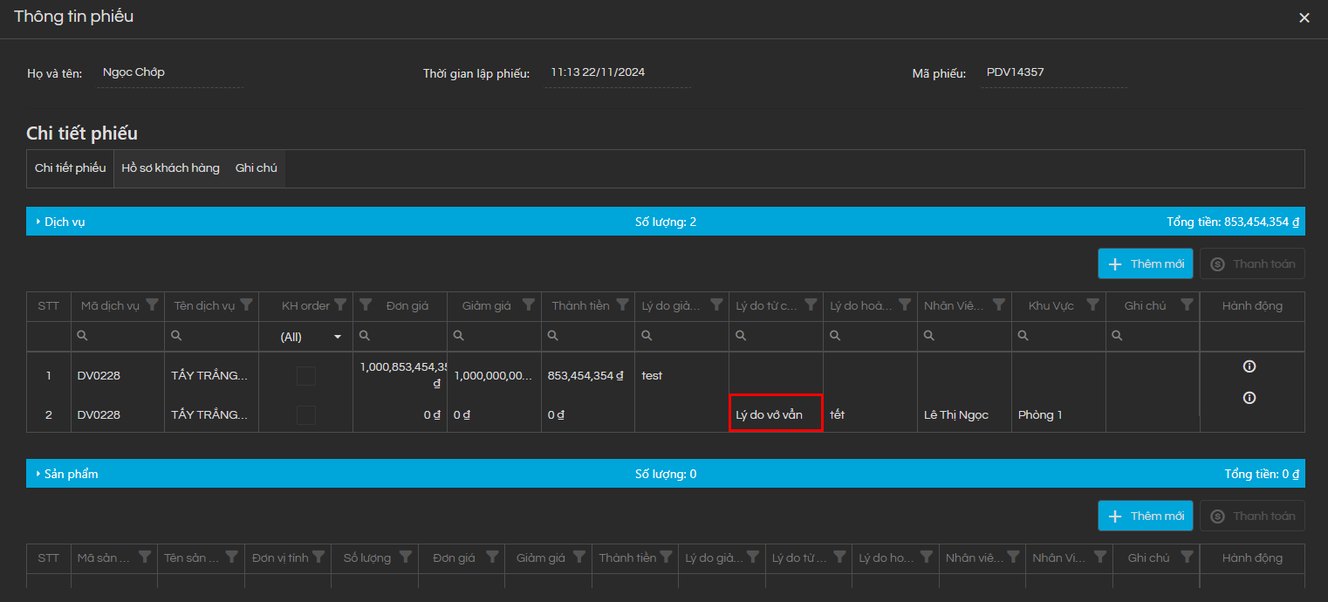
Task: Tick KH order checkbox in row 2
Action: [x=306, y=415]
